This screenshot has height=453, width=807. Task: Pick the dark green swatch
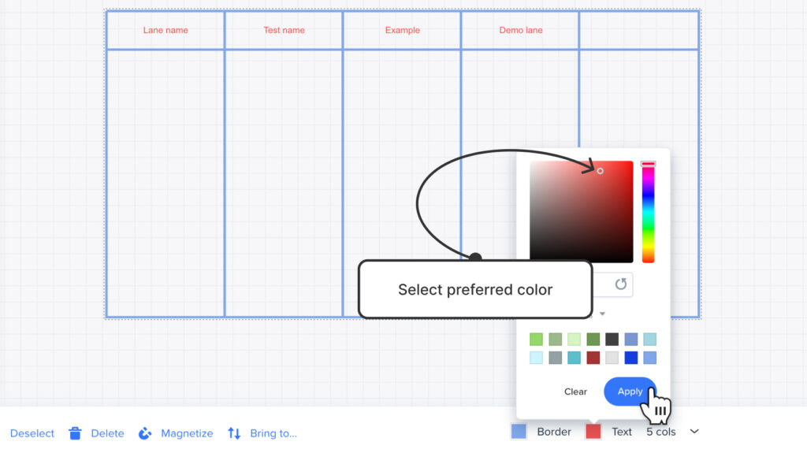(x=593, y=340)
